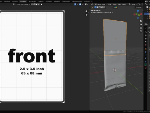
Task: Open the Animation workspace tab
Action: pos(49,2)
